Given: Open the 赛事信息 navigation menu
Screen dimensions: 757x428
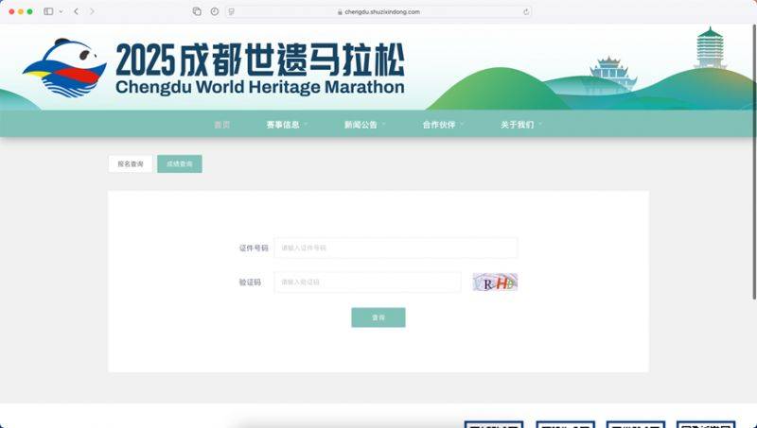Looking at the screenshot, I should [283, 125].
